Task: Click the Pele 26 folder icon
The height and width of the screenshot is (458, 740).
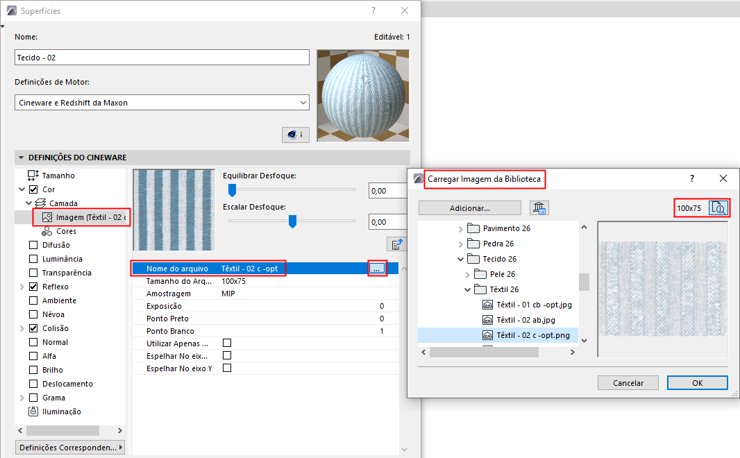Action: point(480,274)
